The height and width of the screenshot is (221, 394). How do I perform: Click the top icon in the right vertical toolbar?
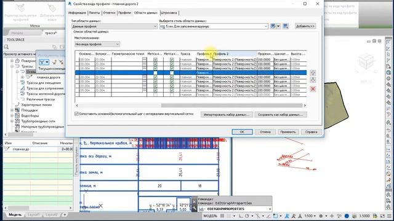pos(388,42)
